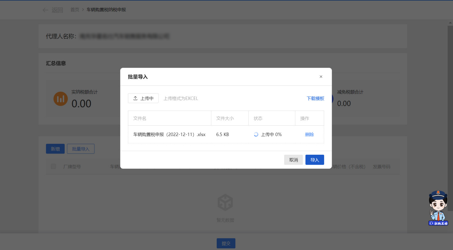
Task: Open the 下载模板 link
Action: pos(315,98)
